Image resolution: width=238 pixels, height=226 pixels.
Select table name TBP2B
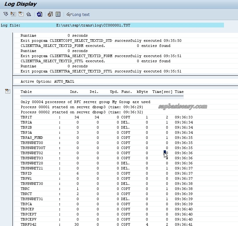tap(26, 127)
